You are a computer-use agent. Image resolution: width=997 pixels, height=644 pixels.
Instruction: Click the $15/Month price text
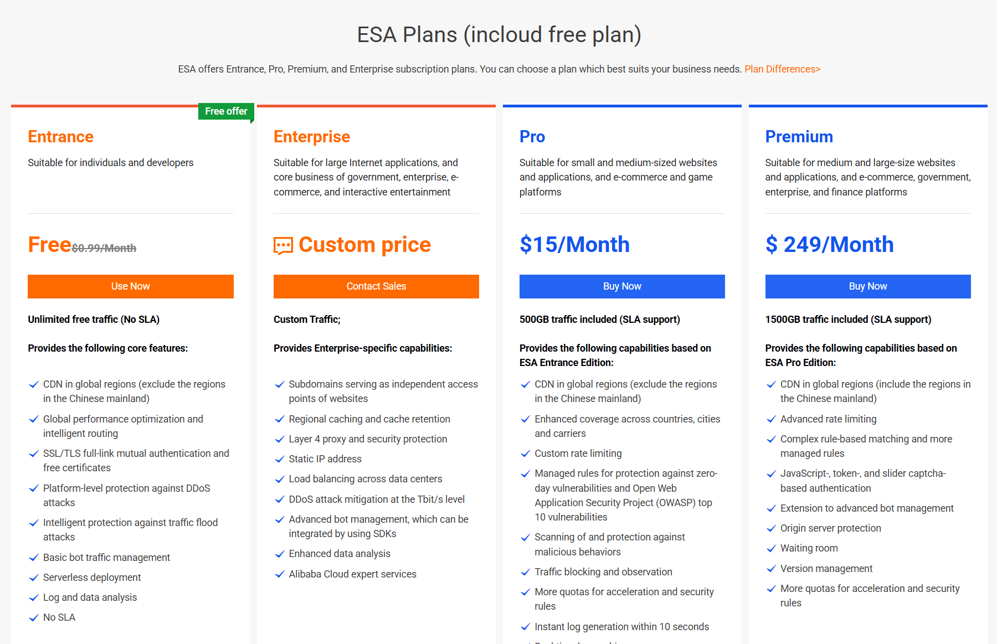[x=574, y=245]
